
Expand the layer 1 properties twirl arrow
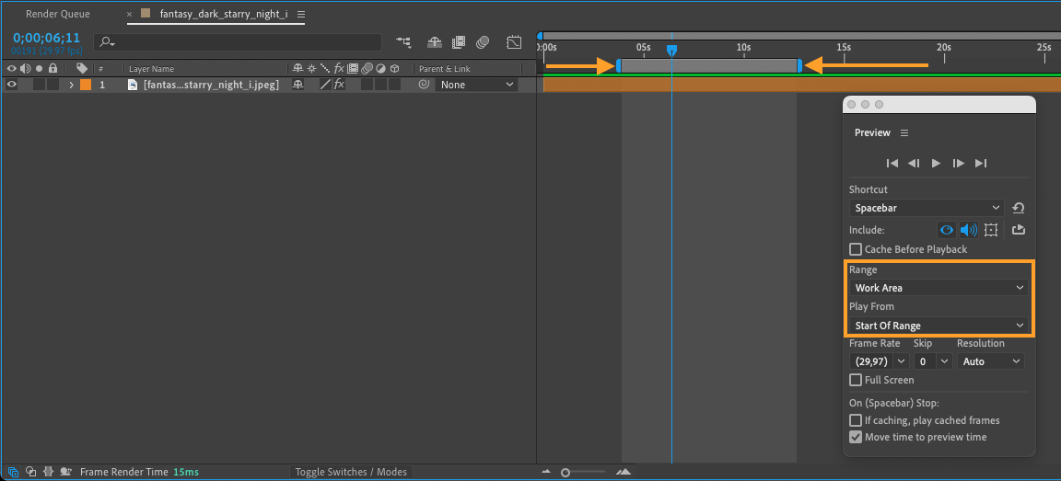click(71, 85)
